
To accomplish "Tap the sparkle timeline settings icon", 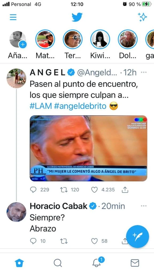I will (142, 17).
